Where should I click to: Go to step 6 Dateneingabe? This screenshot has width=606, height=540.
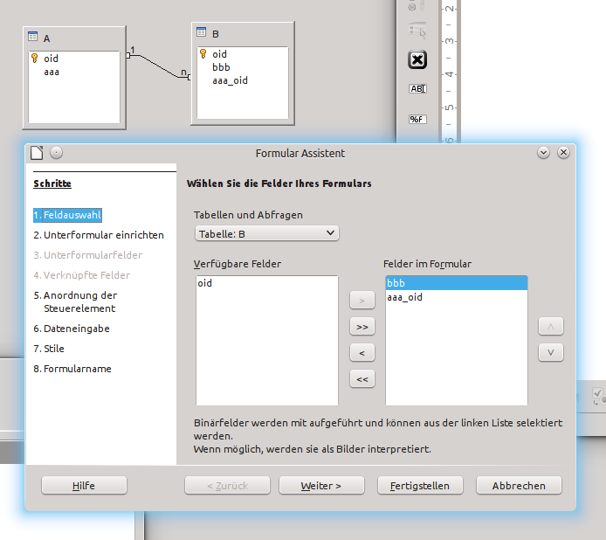click(x=72, y=329)
